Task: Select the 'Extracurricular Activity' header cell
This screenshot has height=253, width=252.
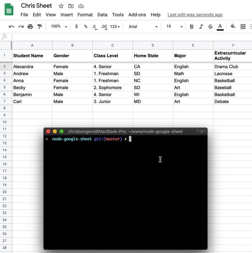Action: [x=233, y=56]
